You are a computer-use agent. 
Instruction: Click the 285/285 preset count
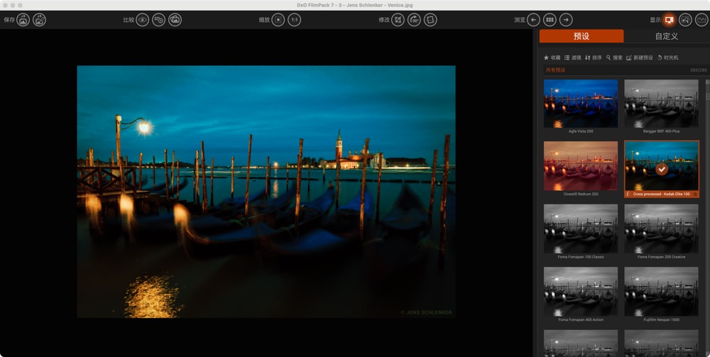698,70
